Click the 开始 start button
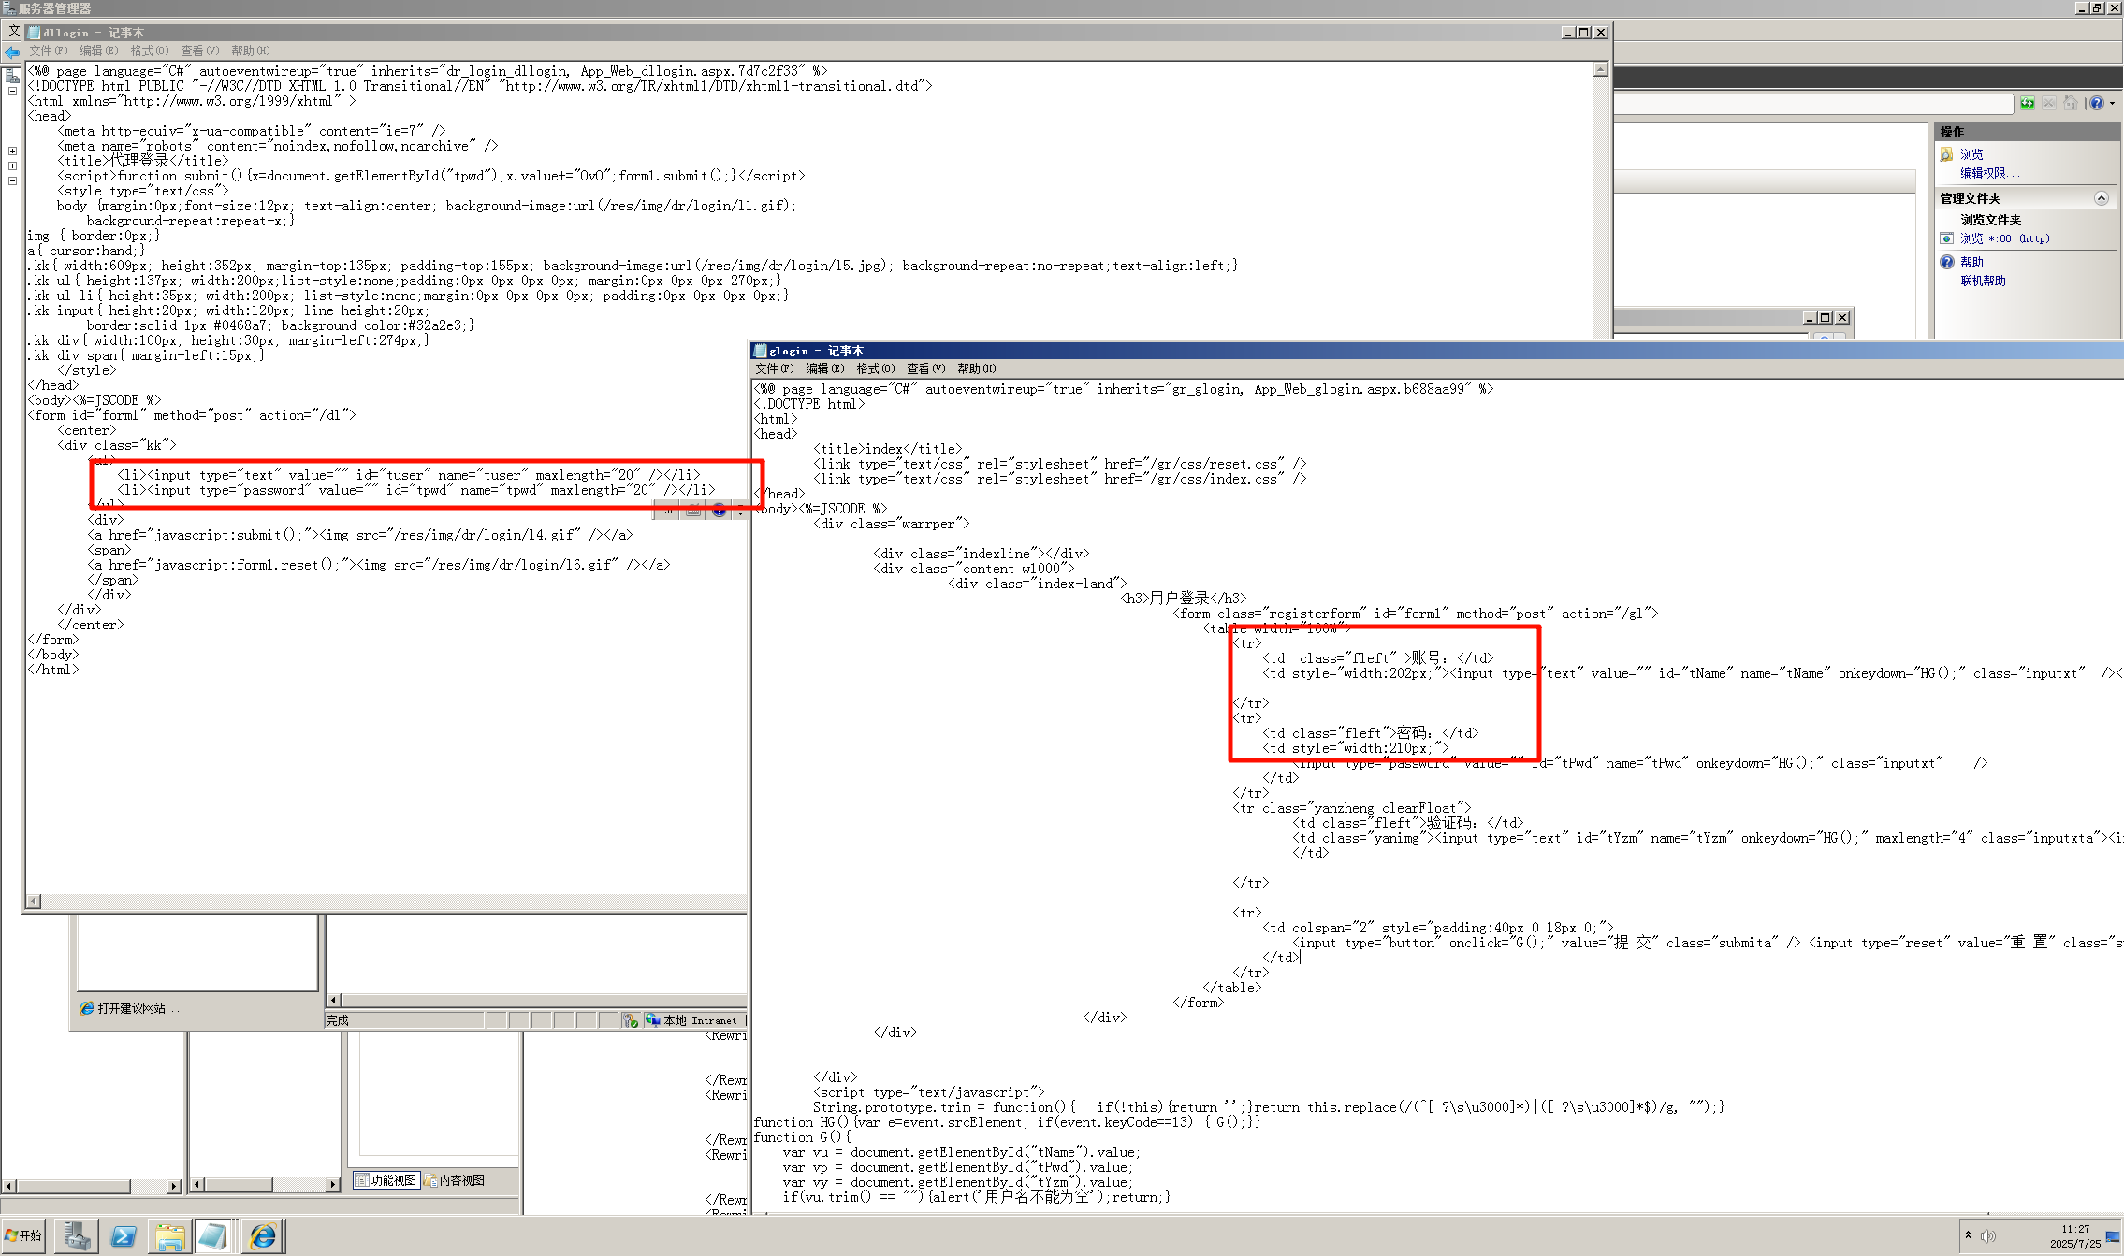 pyautogui.click(x=23, y=1235)
